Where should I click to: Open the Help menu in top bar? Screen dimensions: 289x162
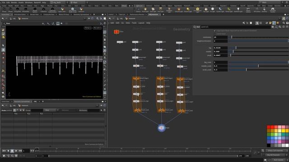(44, 2)
